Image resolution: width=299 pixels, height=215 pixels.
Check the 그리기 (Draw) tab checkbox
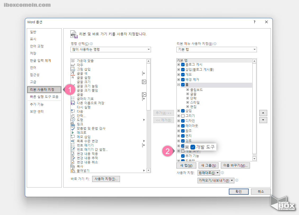[x=183, y=115]
